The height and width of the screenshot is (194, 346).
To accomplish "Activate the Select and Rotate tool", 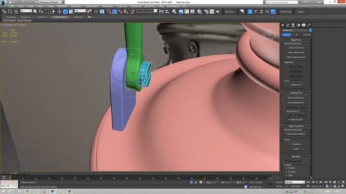I will (65, 11).
